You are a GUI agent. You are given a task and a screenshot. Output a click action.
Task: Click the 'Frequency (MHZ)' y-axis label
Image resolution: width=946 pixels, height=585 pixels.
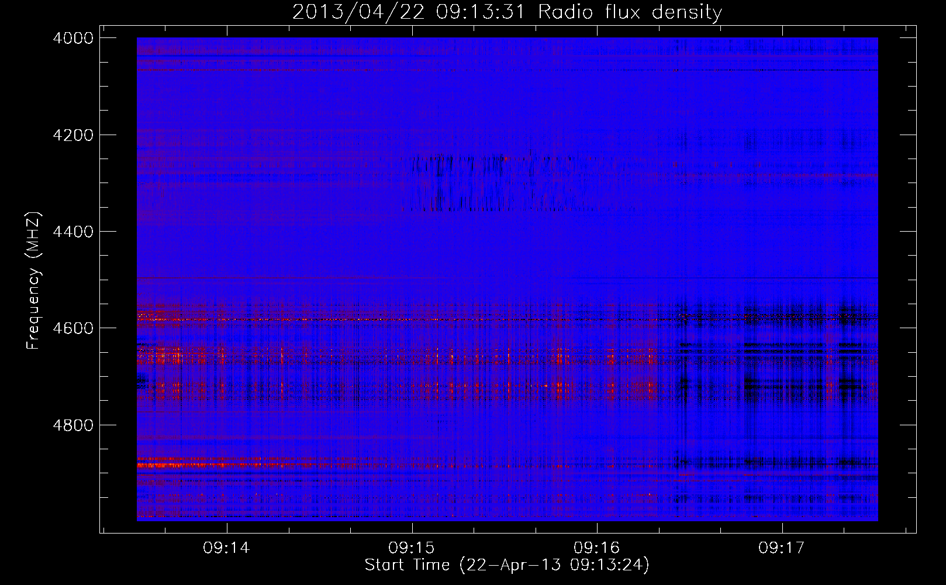[34, 281]
